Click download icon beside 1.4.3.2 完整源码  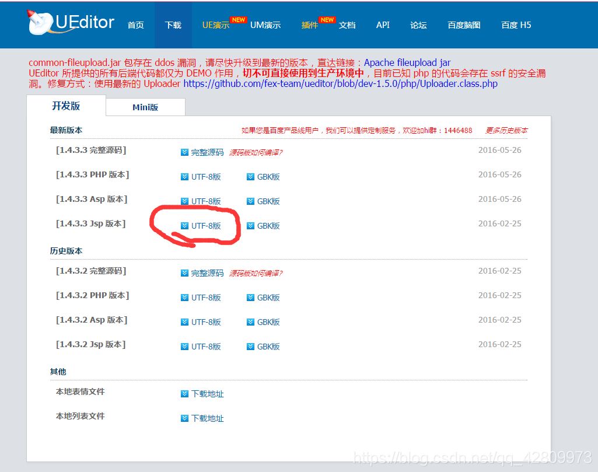tap(184, 273)
